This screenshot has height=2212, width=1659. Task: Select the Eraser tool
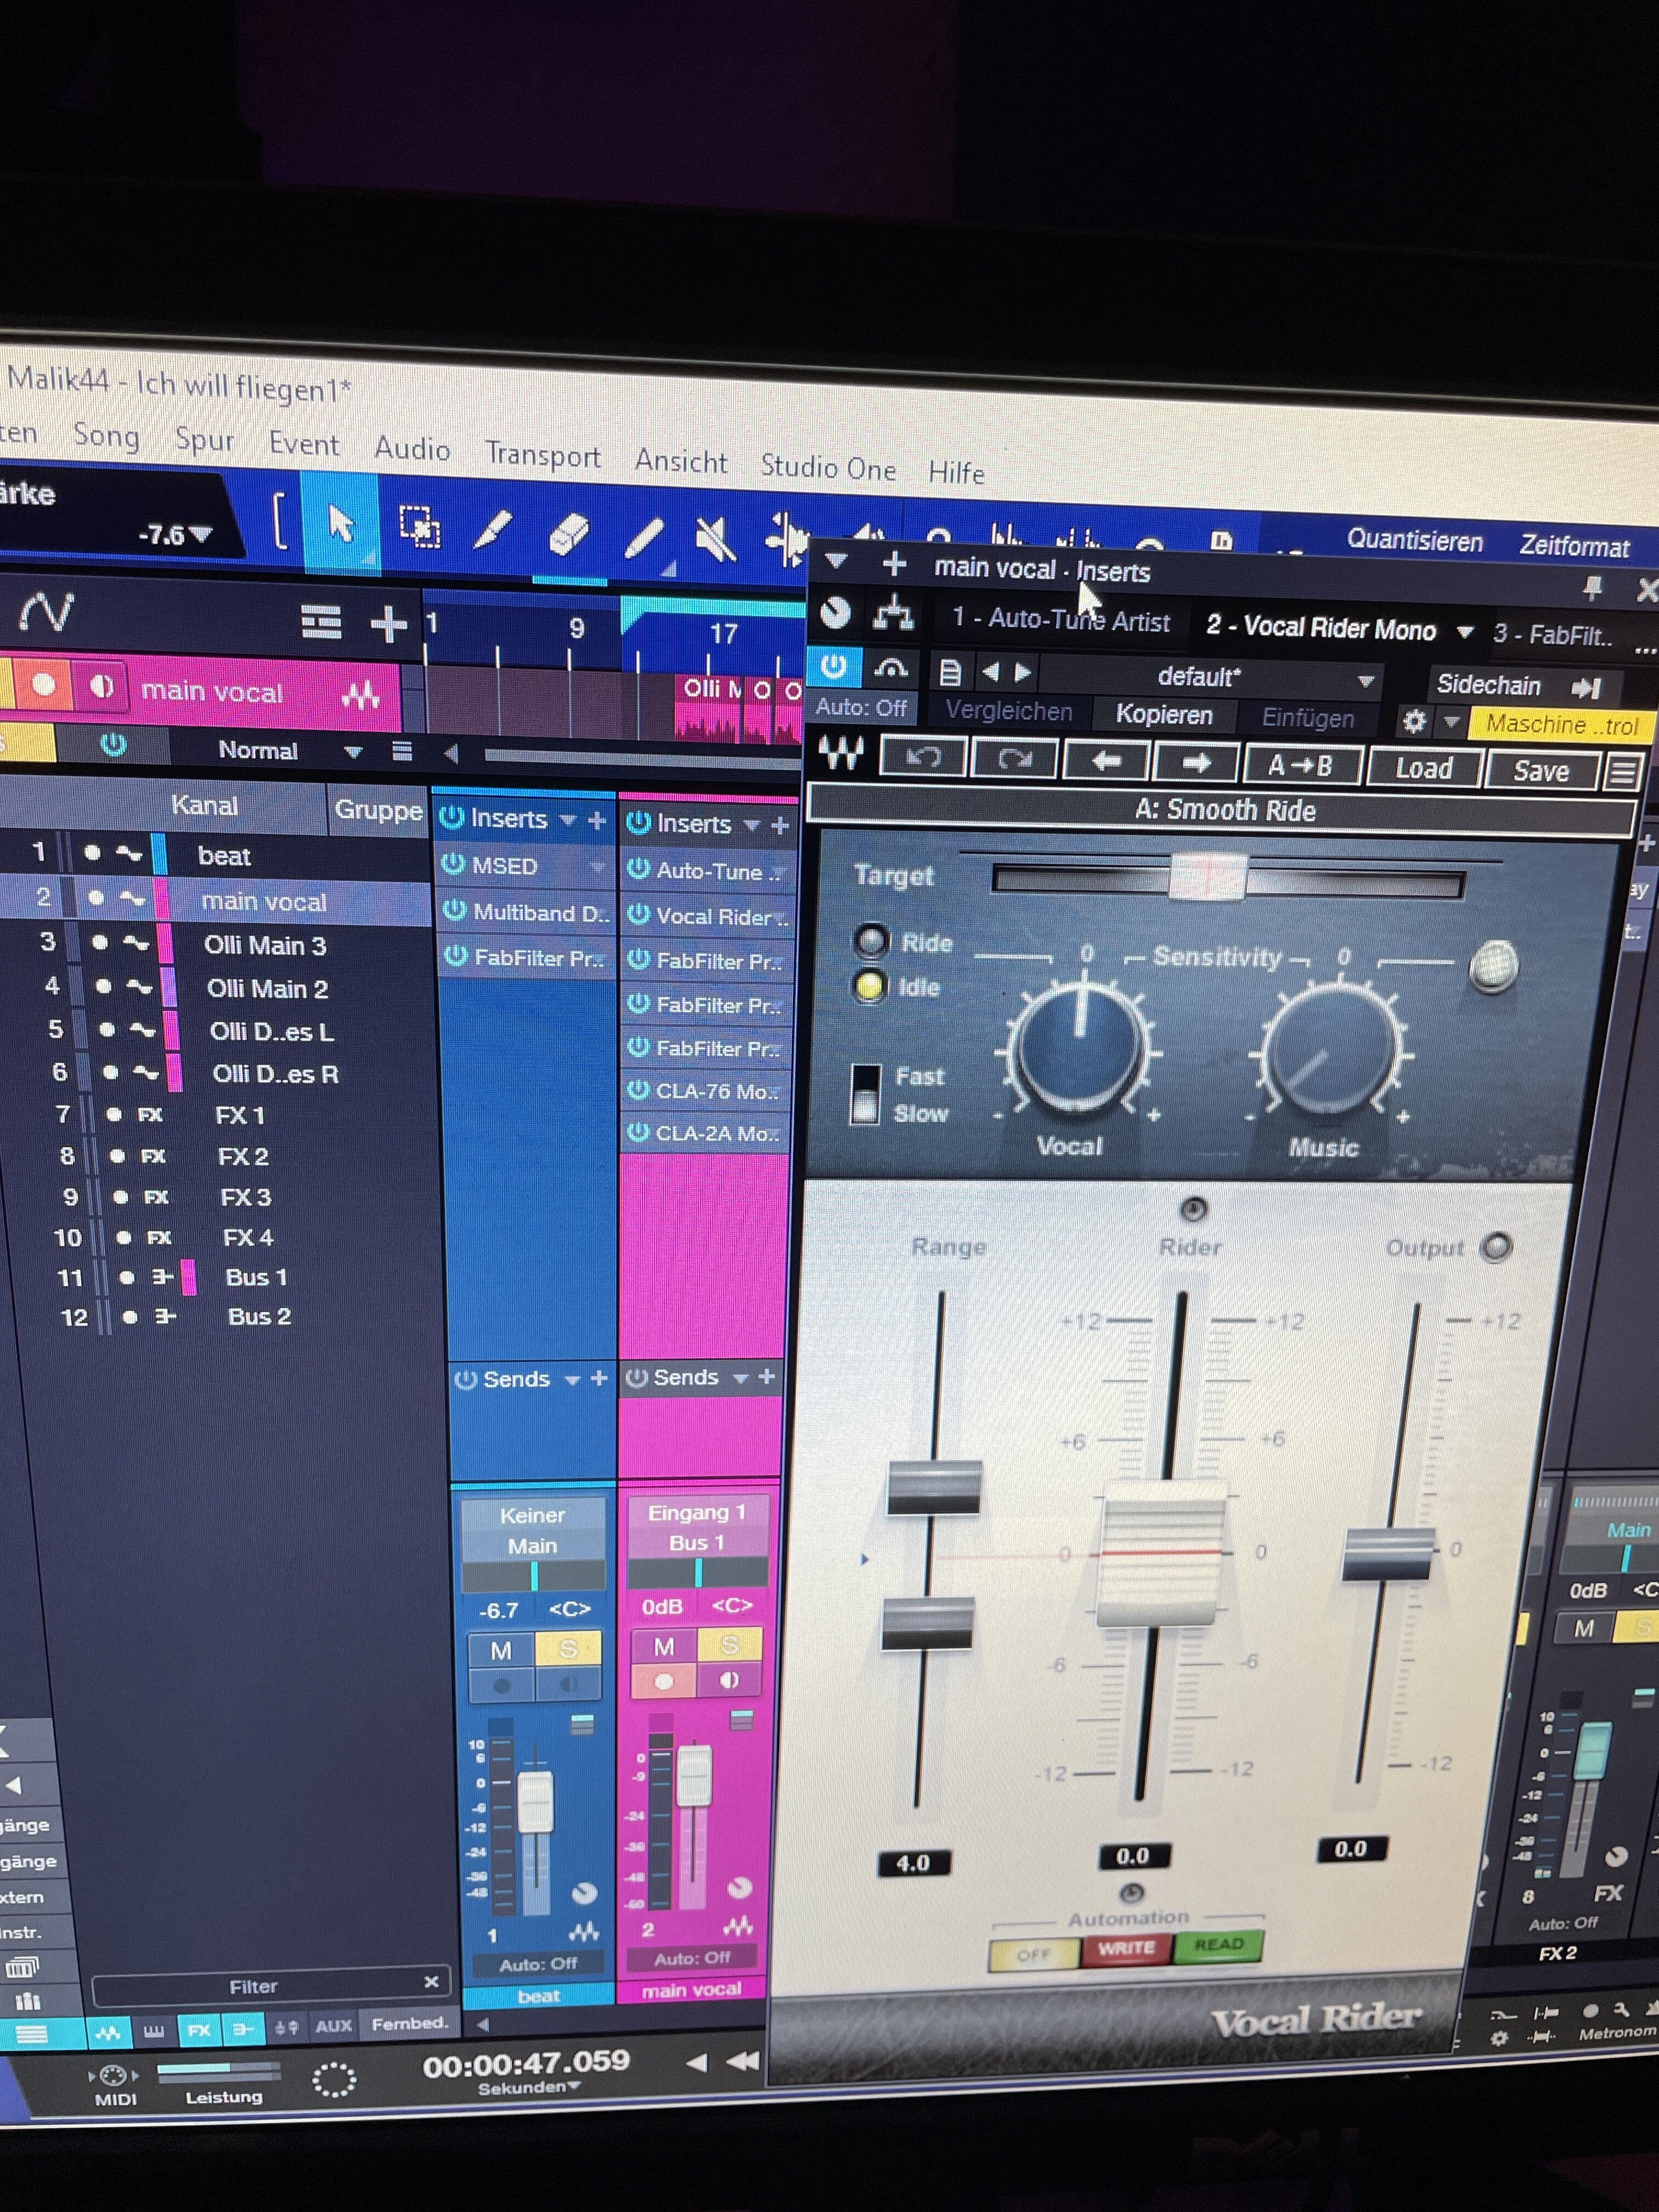point(569,535)
